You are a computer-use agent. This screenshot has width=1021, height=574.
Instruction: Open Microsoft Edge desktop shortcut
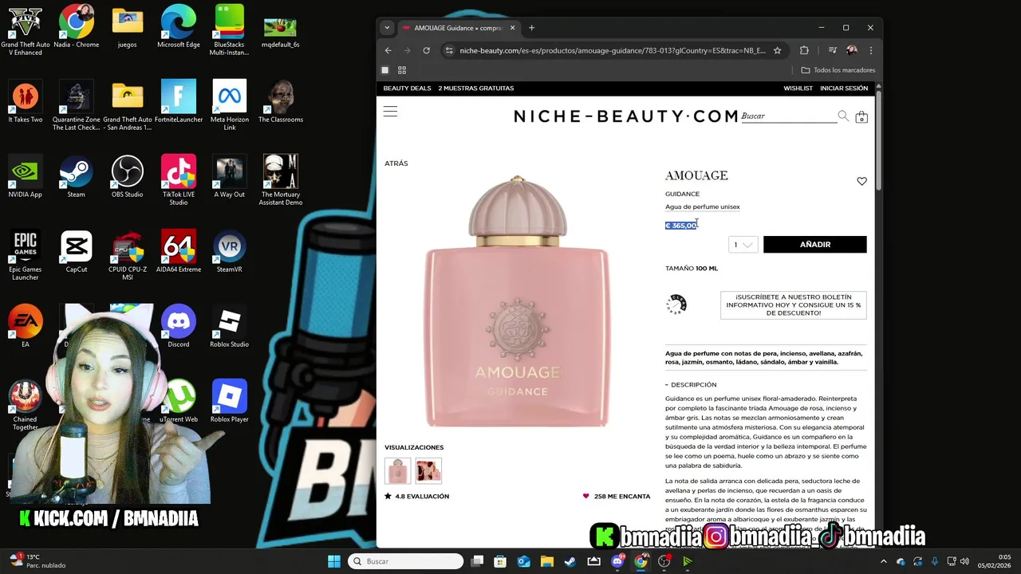pyautogui.click(x=179, y=26)
